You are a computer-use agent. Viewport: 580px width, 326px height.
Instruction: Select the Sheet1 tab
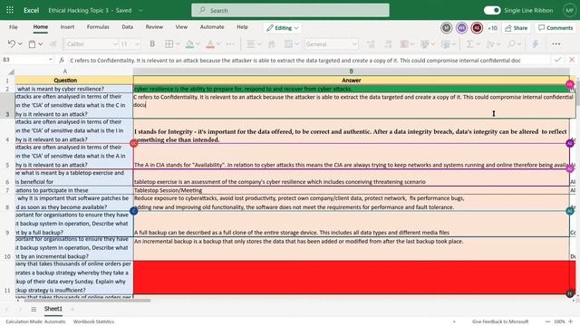tap(53, 309)
